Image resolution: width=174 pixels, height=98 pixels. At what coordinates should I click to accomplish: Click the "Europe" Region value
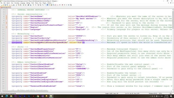pyautogui.click(x=80, y=27)
